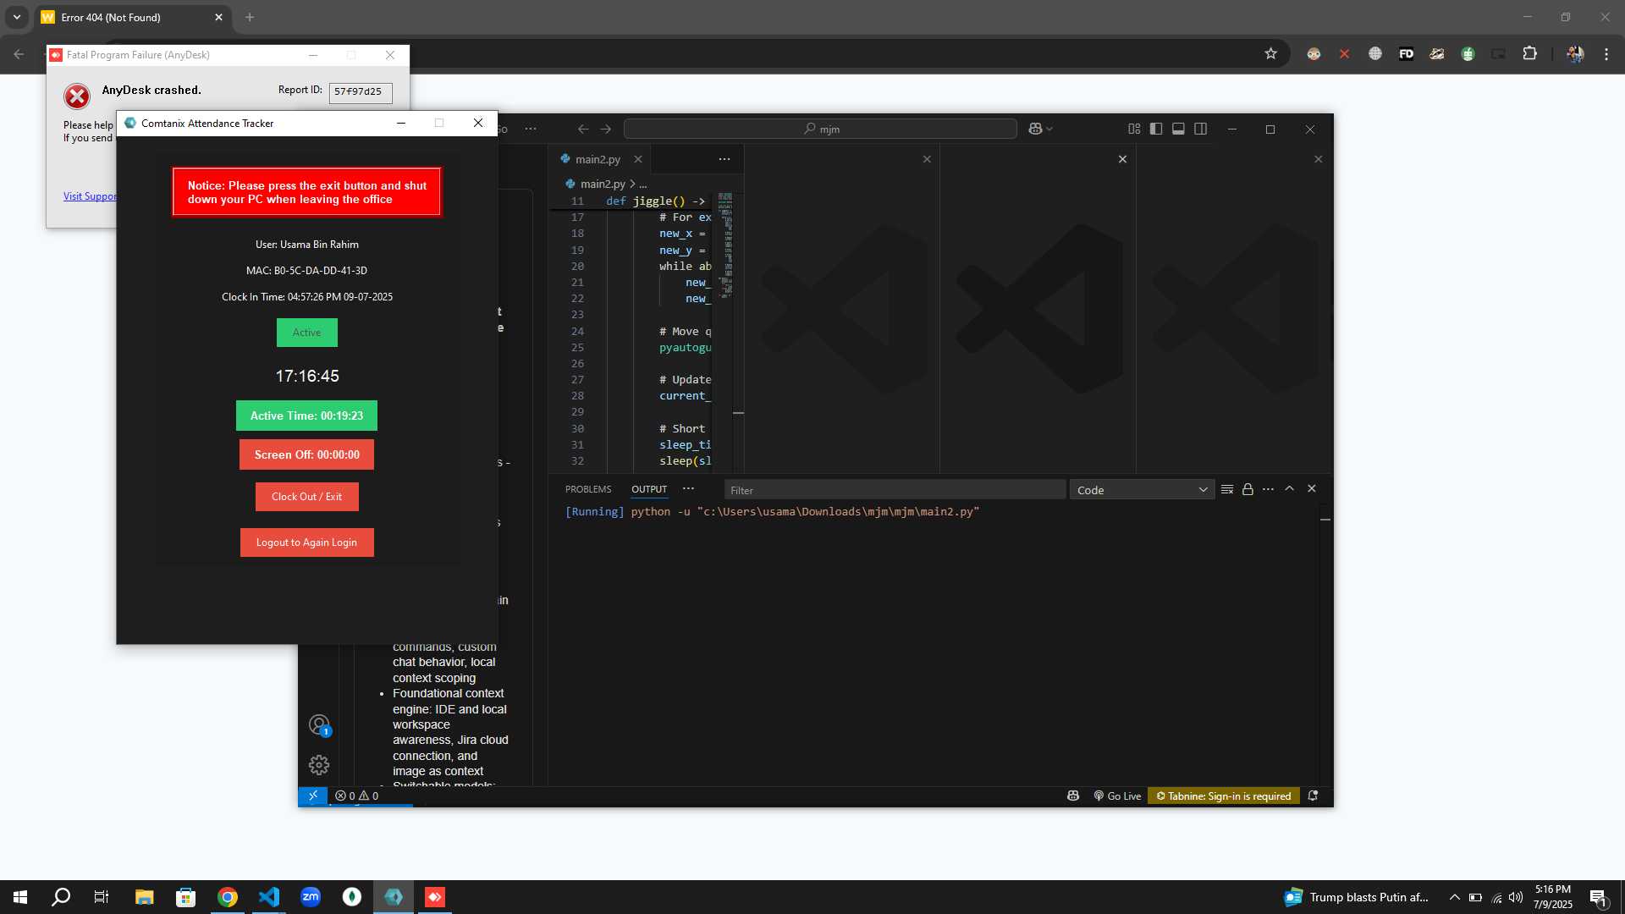The width and height of the screenshot is (1625, 914).
Task: Show hidden system tray icons
Action: coord(1454,897)
